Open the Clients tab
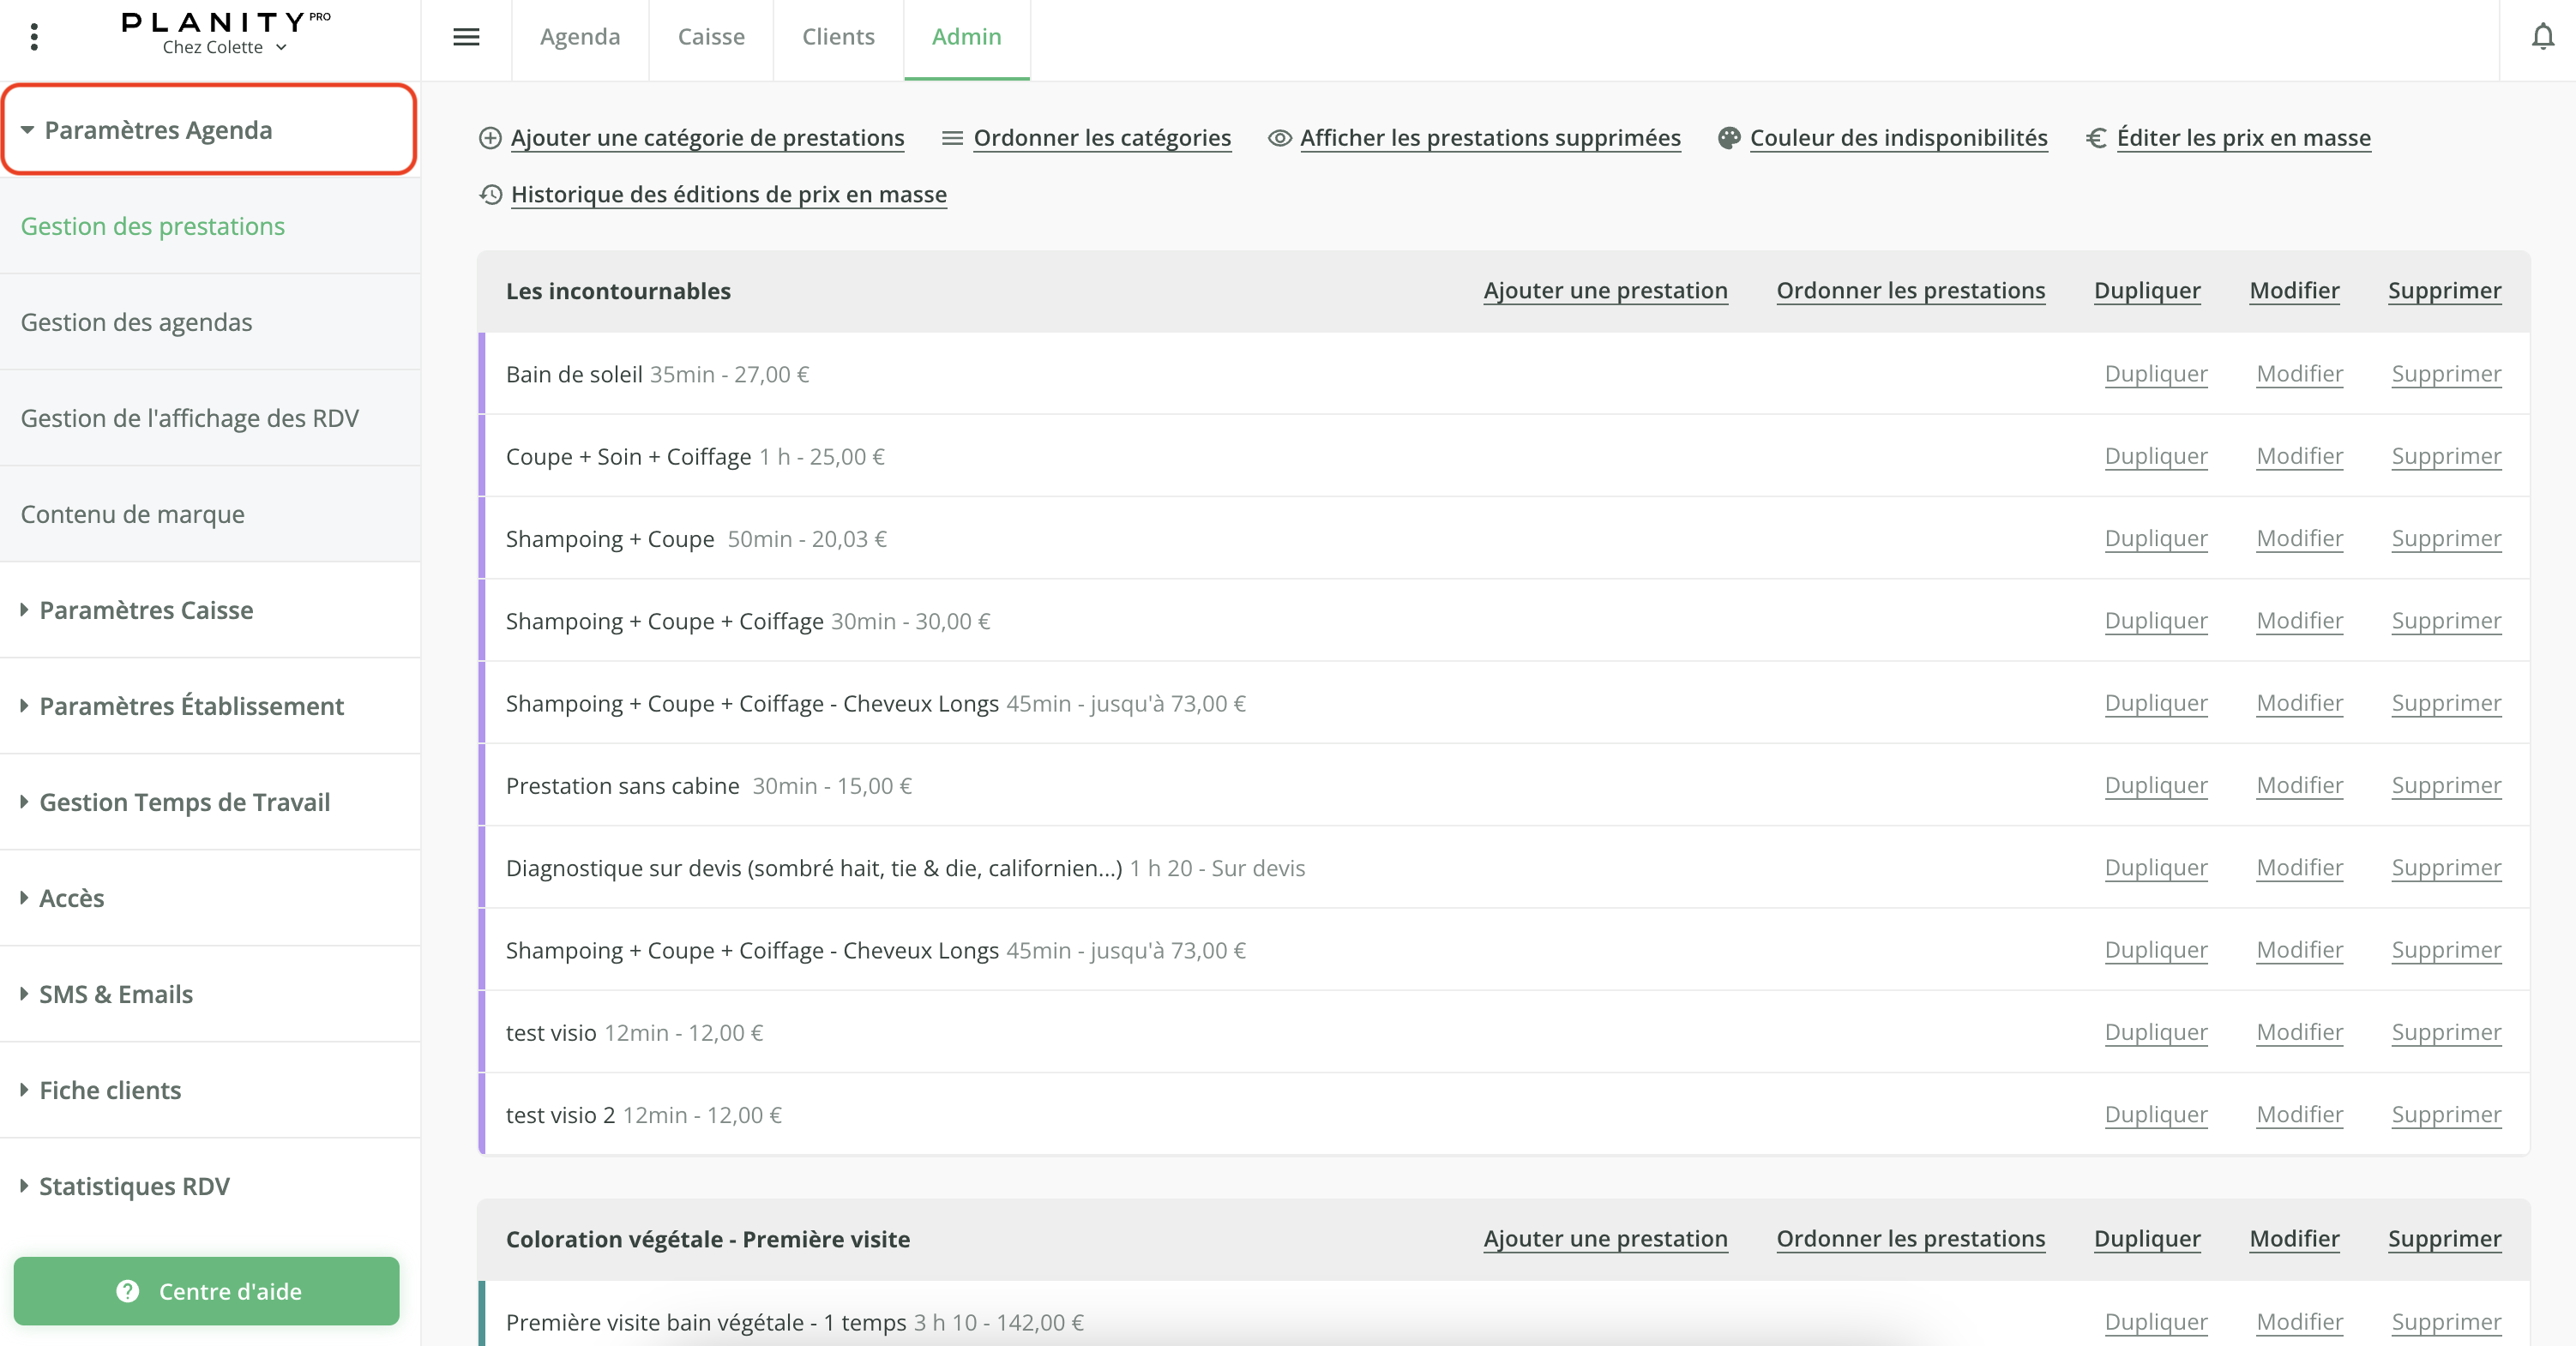This screenshot has height=1346, width=2576. click(x=838, y=37)
